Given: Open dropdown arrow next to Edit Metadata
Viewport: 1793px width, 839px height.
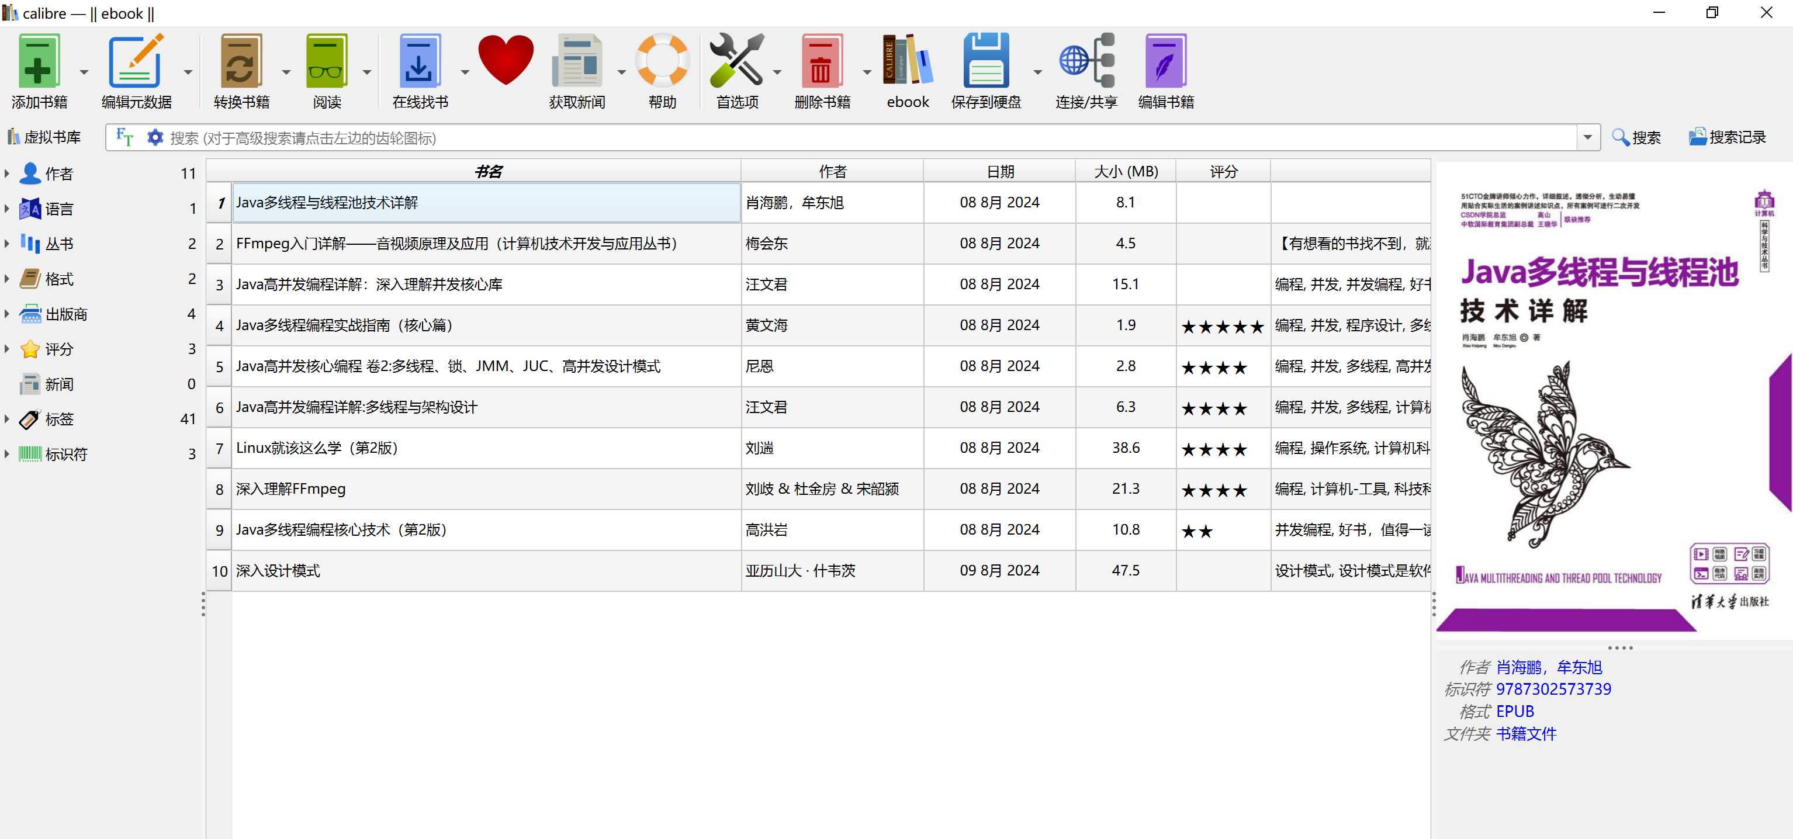Looking at the screenshot, I should coord(187,72).
